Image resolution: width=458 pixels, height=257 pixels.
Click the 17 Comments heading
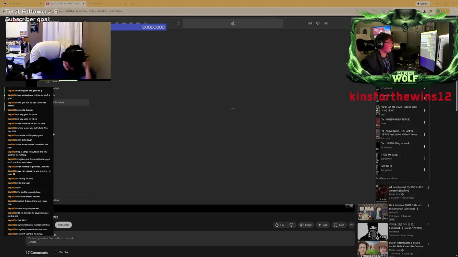pyautogui.click(x=36, y=253)
